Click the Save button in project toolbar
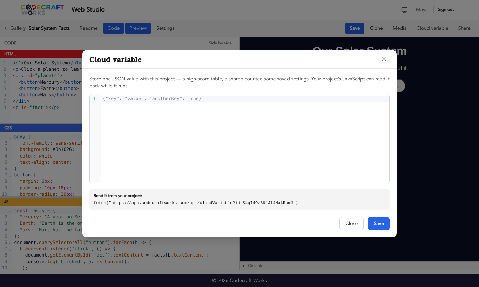 pyautogui.click(x=355, y=28)
